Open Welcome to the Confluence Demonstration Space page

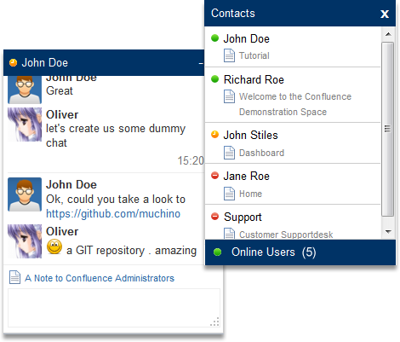tap(295, 104)
